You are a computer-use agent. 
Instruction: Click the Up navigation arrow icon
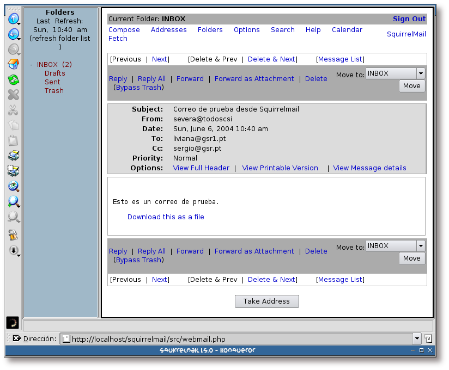(x=13, y=19)
